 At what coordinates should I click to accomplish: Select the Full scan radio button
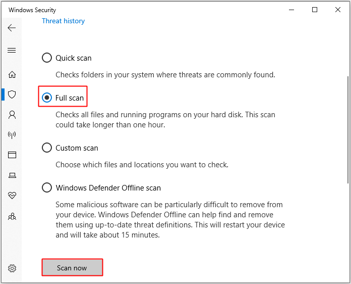pyautogui.click(x=47, y=98)
